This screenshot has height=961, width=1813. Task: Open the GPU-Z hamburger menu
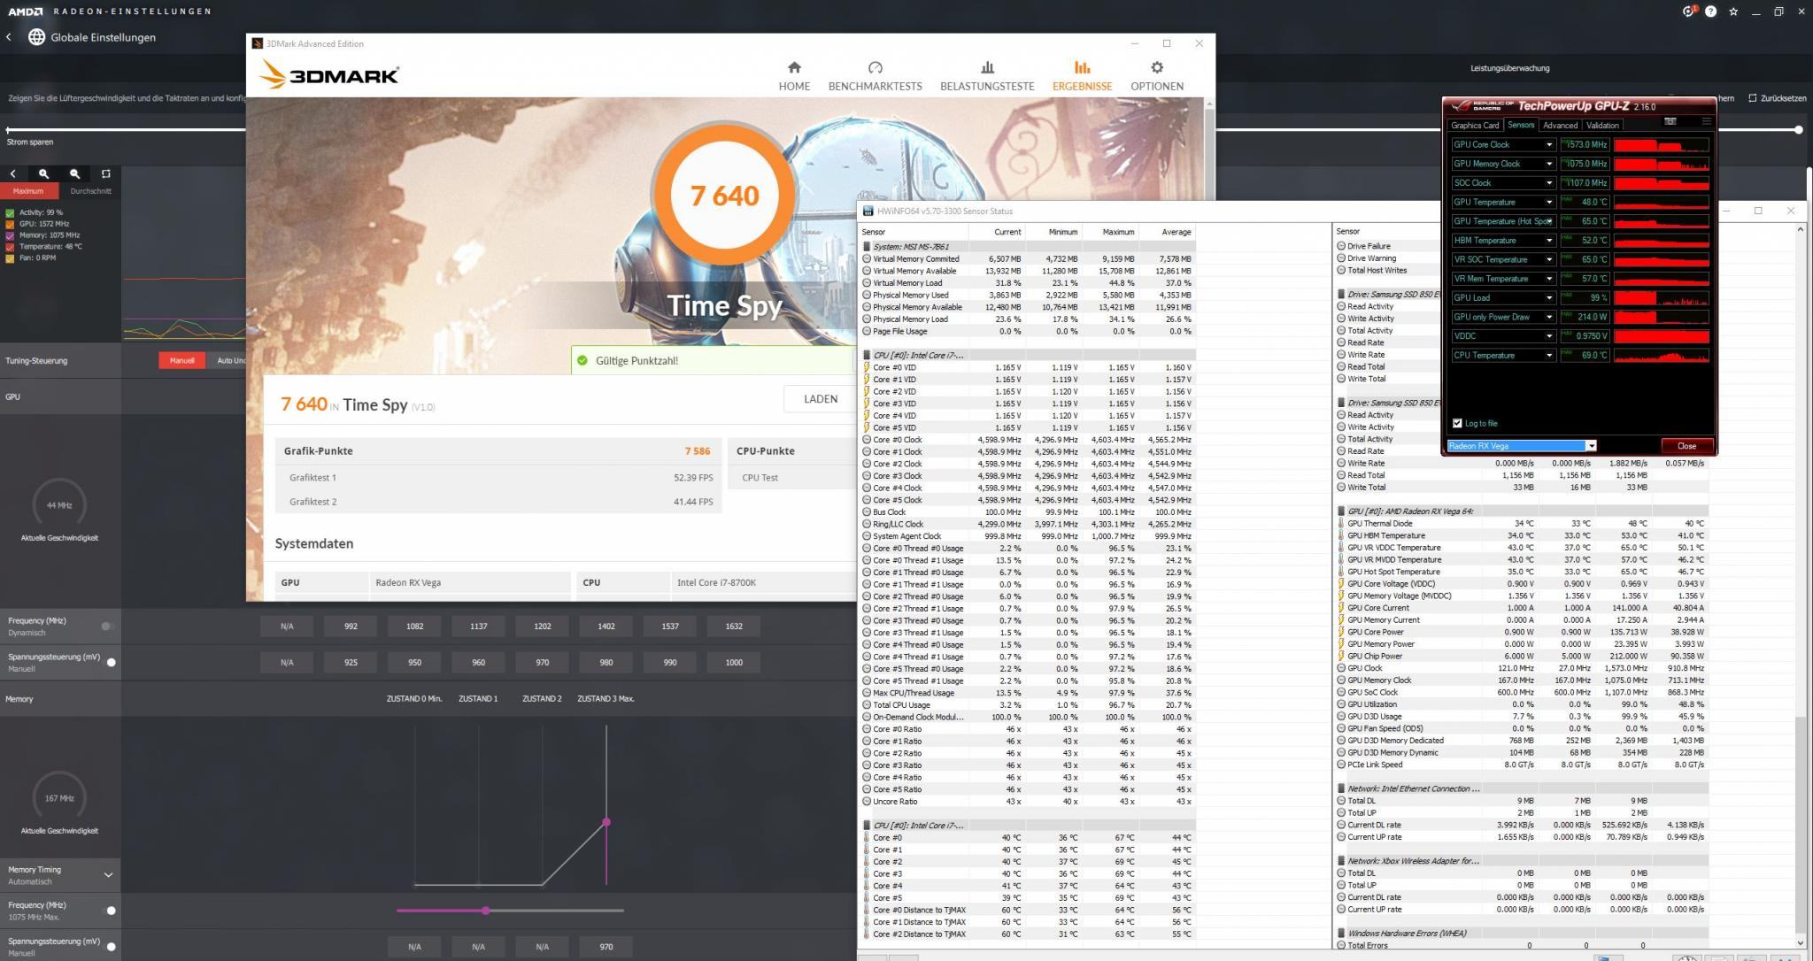point(1706,121)
